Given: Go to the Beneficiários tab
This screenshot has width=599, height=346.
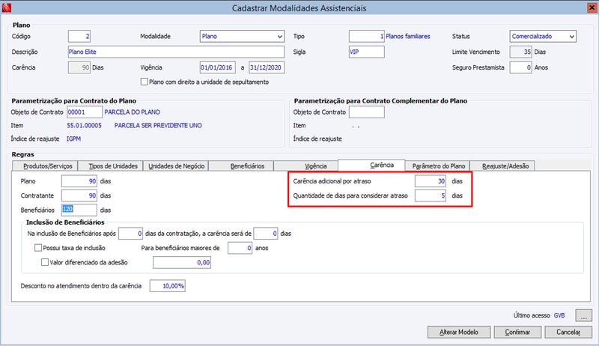Looking at the screenshot, I should 241,166.
